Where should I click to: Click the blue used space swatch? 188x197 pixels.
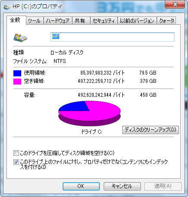17,73
